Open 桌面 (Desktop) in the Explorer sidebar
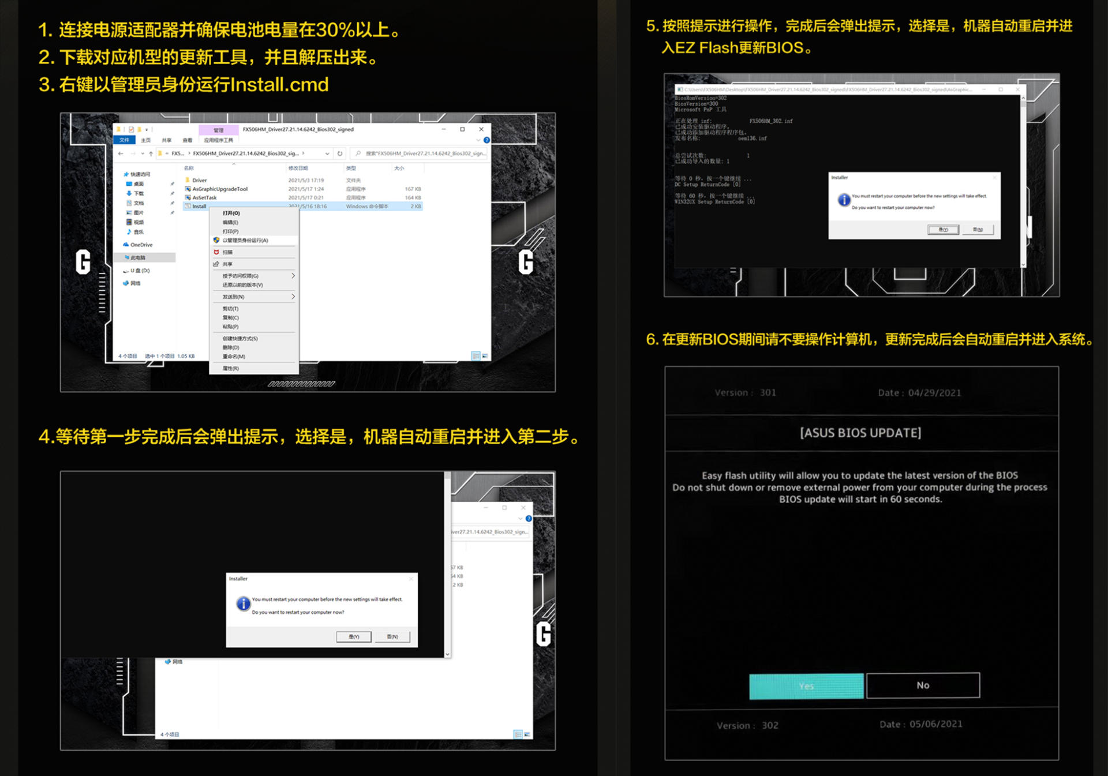This screenshot has height=776, width=1108. click(135, 183)
